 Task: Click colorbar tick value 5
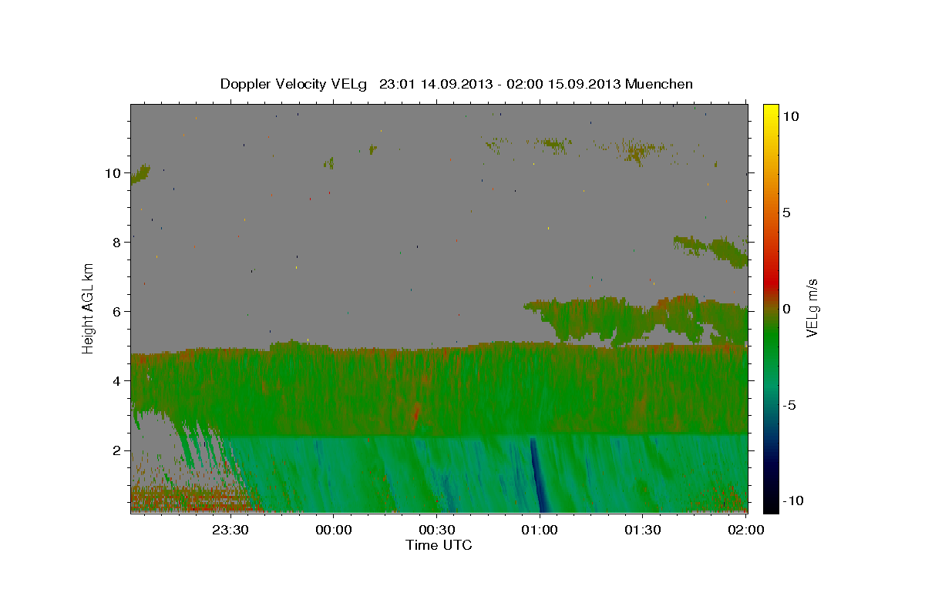(x=786, y=213)
